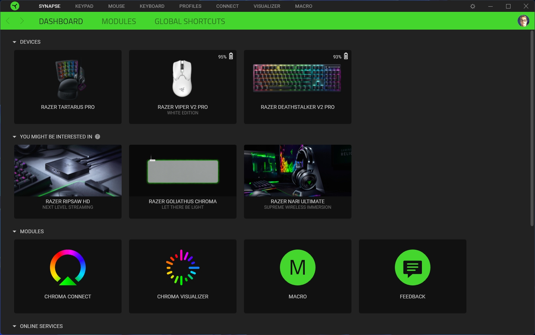The height and width of the screenshot is (335, 535).
Task: Click the Viper V2 Pro battery icon
Action: (x=231, y=56)
